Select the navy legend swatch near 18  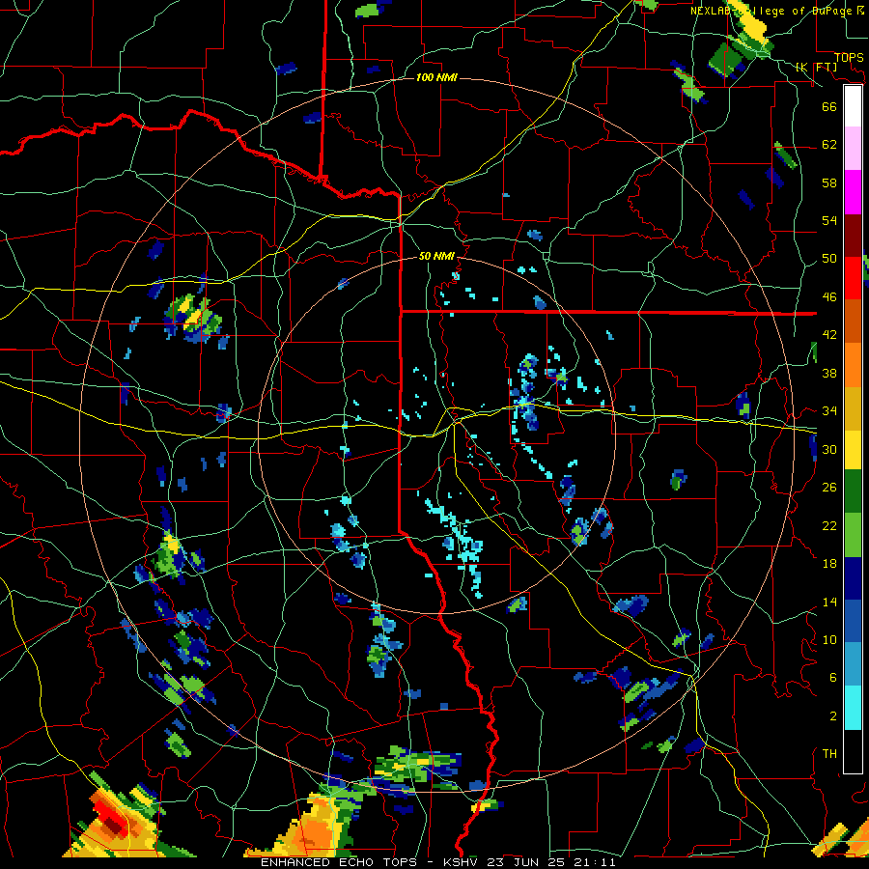point(853,578)
